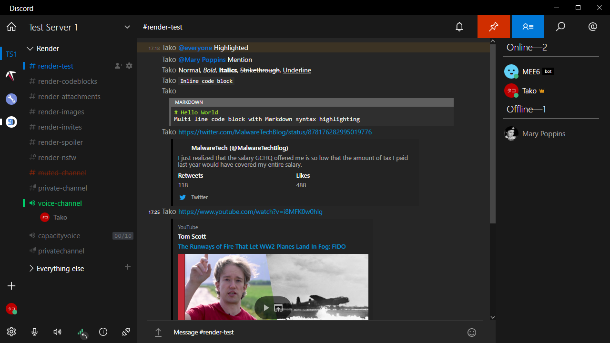This screenshot has height=343, width=610.
Task: Open the search icon
Action: click(561, 27)
